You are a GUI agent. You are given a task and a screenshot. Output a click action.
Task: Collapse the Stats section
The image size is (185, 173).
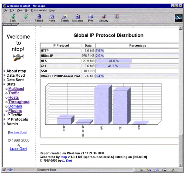(4, 84)
